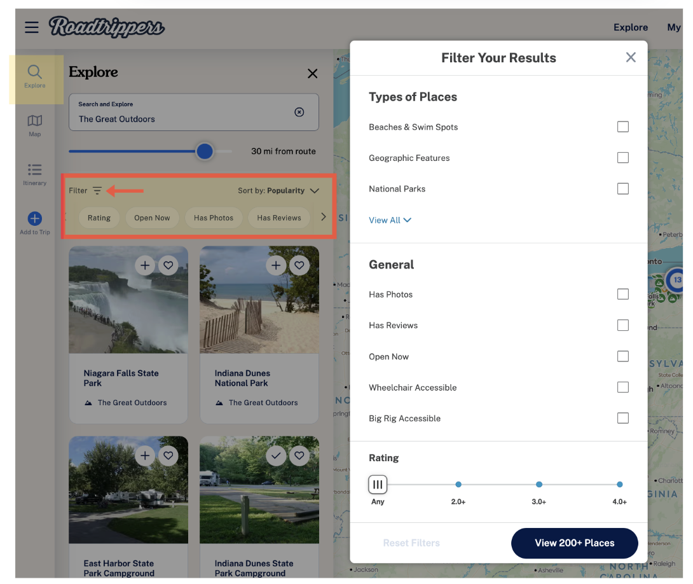
Task: Expand View All types of places
Action: pos(390,220)
